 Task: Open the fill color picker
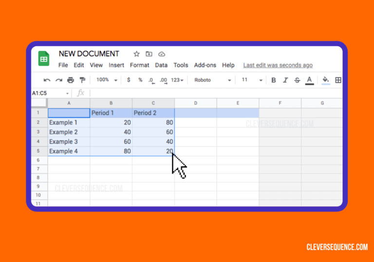326,81
